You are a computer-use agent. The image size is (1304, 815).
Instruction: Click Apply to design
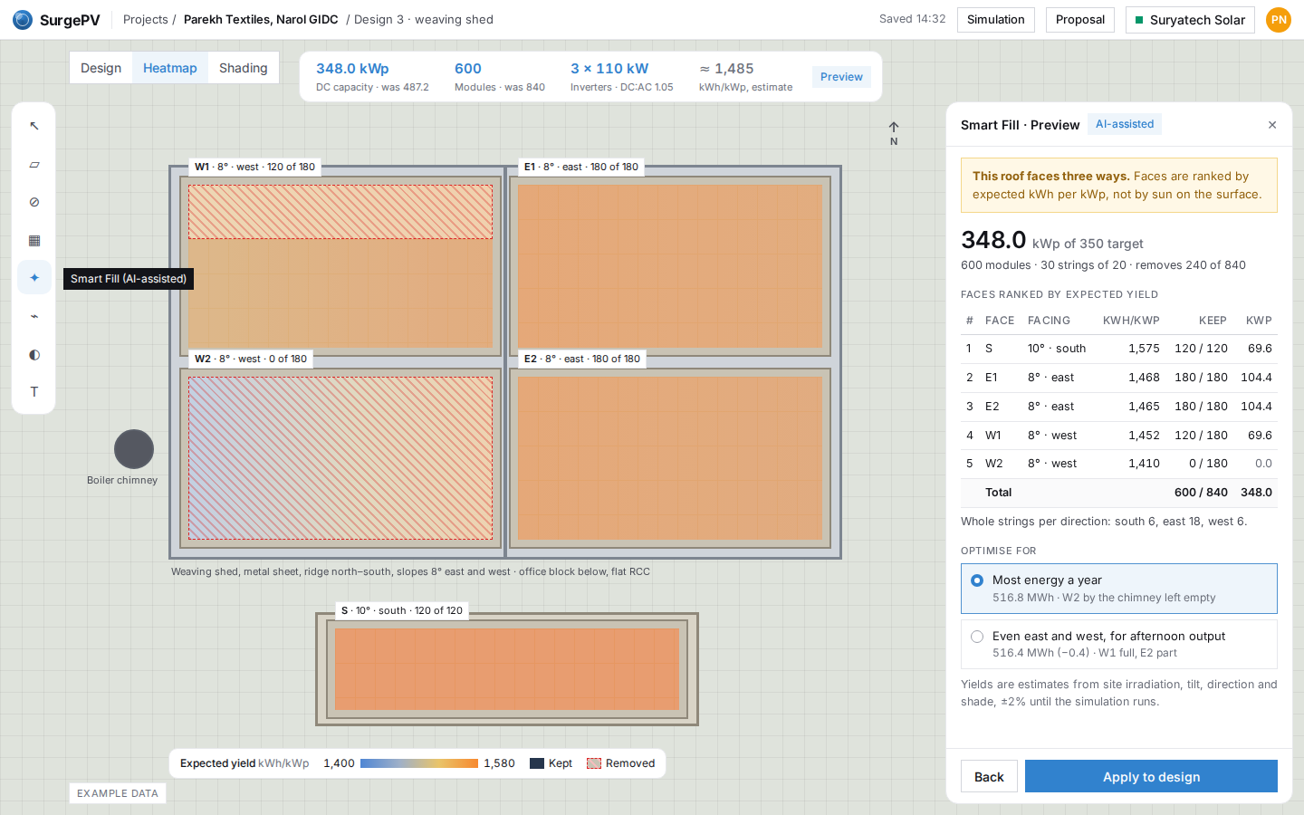tap(1151, 776)
